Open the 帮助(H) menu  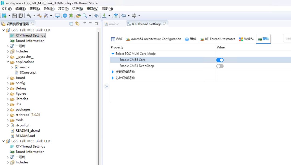107,9
